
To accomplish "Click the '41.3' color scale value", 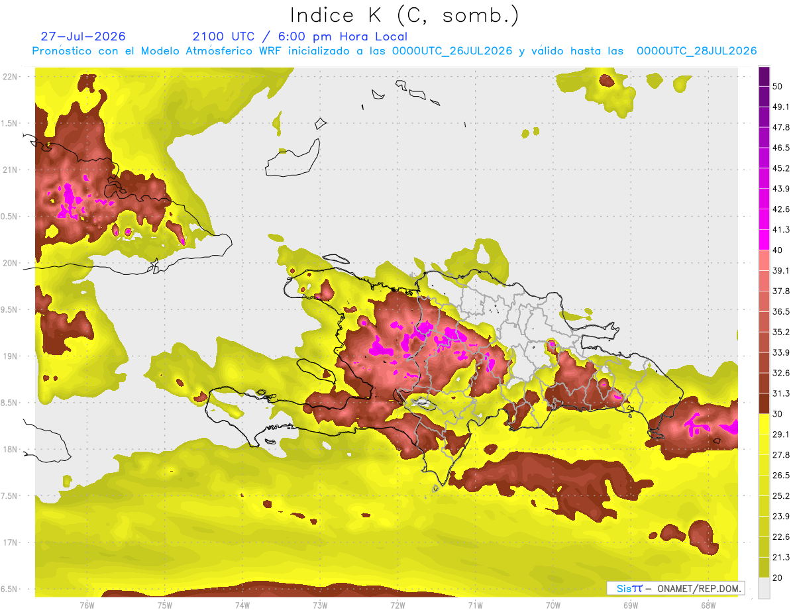I will (x=781, y=230).
